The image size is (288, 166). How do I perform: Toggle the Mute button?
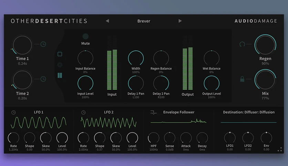85,36
